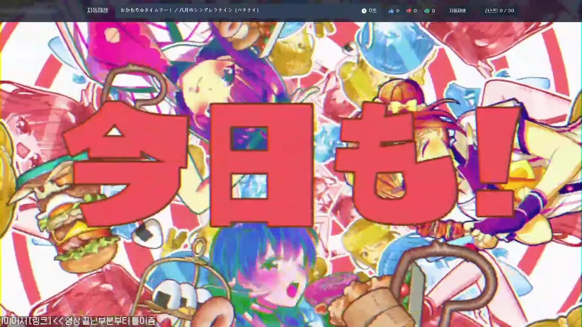
Task: Click the 자동재생 label at the bar's left end
Action: [97, 10]
